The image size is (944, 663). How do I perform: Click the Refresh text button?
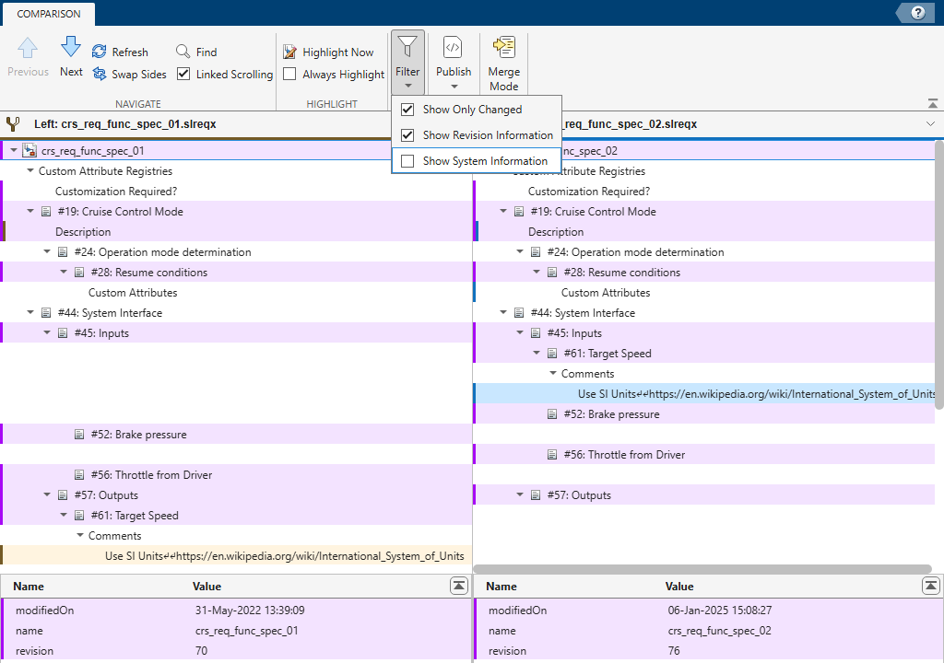click(x=130, y=52)
